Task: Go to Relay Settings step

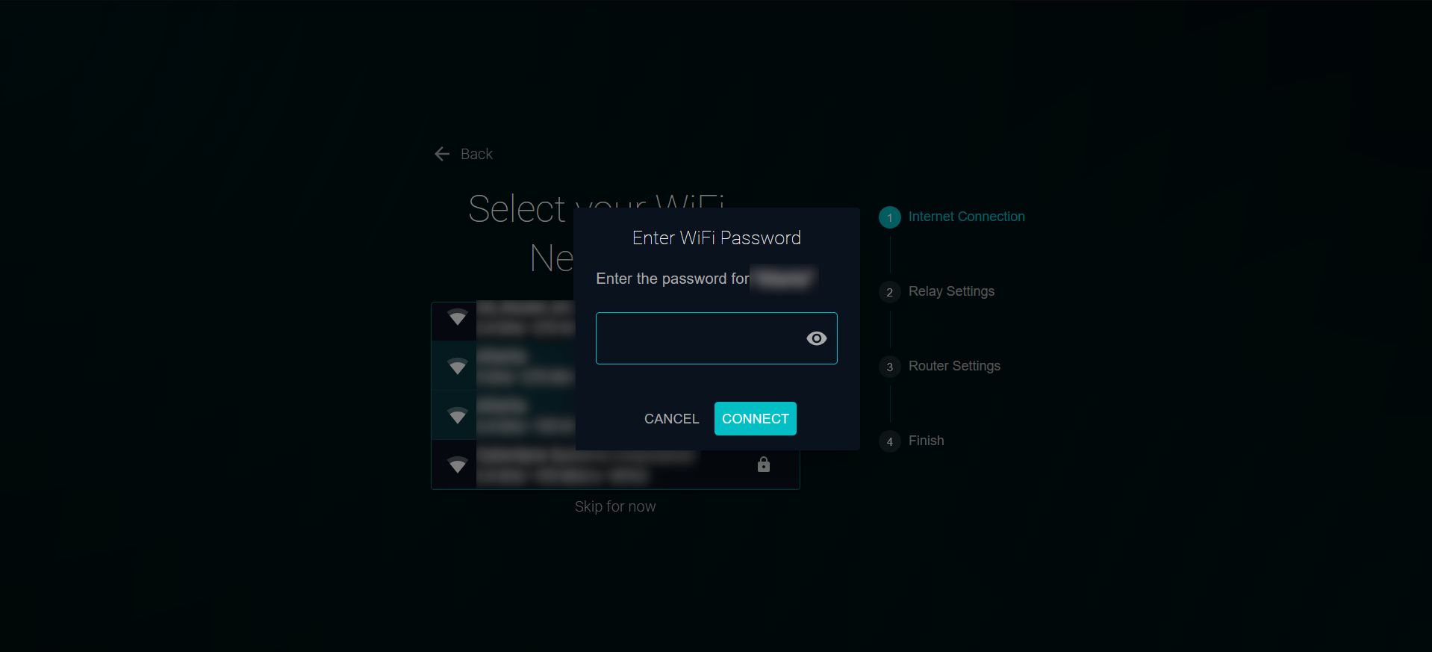Action: (951, 291)
